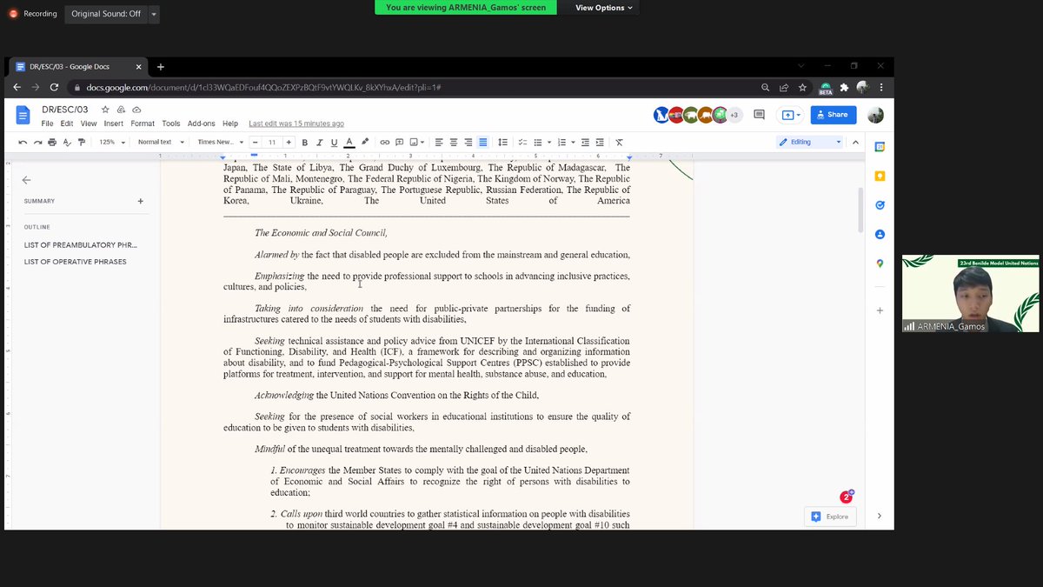Open the Add-ons menu
Screen dimensions: 1043x587
pos(202,123)
